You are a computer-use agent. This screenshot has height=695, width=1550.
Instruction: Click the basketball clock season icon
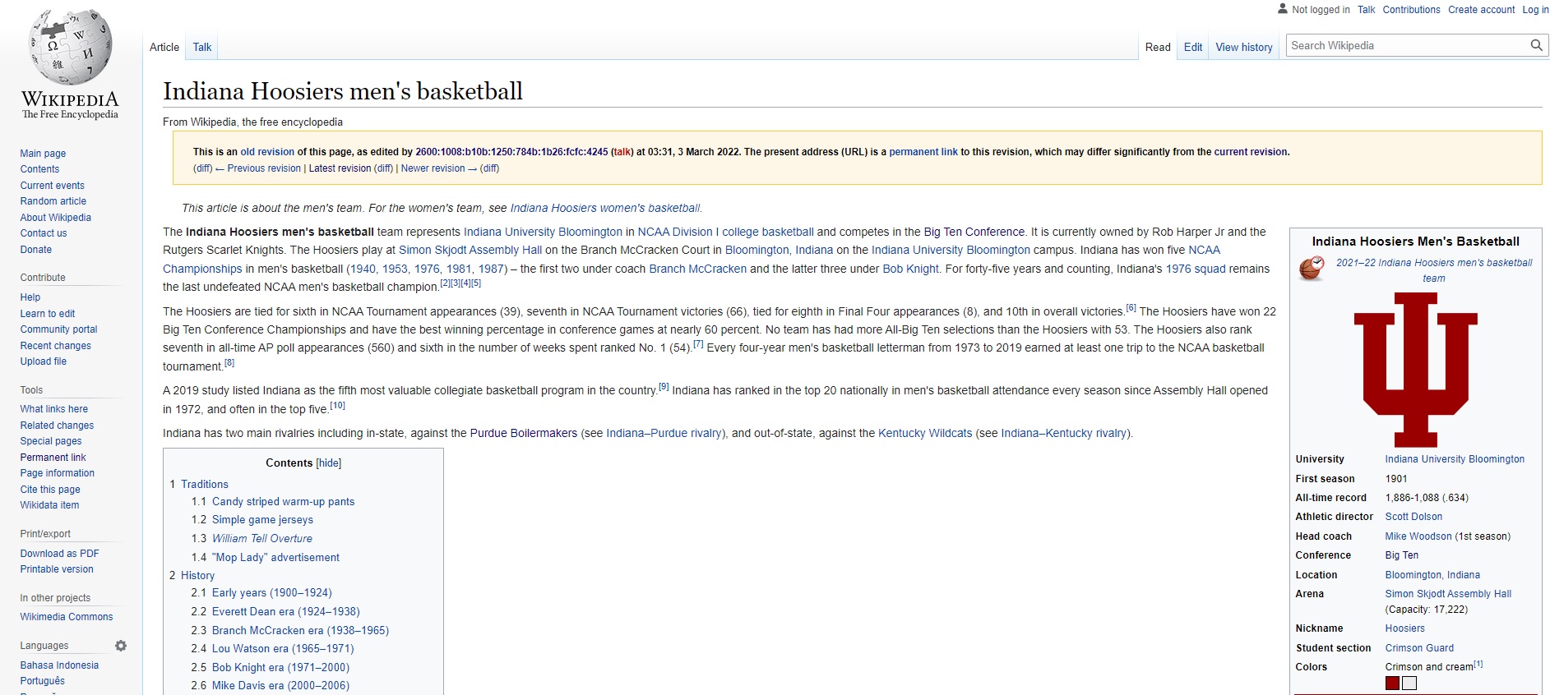[1312, 269]
